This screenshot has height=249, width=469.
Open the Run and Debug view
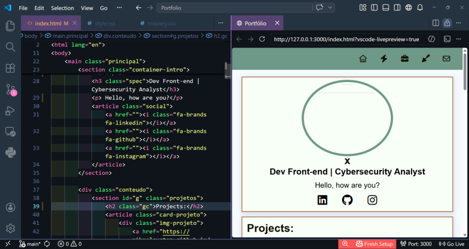(x=11, y=111)
